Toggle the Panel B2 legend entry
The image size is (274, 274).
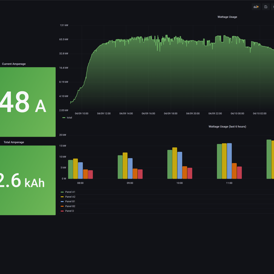point(70,206)
